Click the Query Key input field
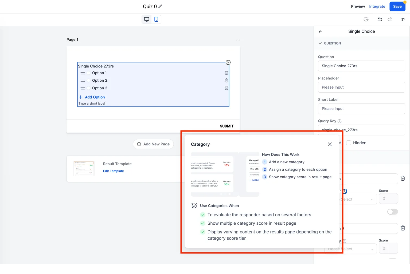The width and height of the screenshot is (410, 274). (x=361, y=130)
